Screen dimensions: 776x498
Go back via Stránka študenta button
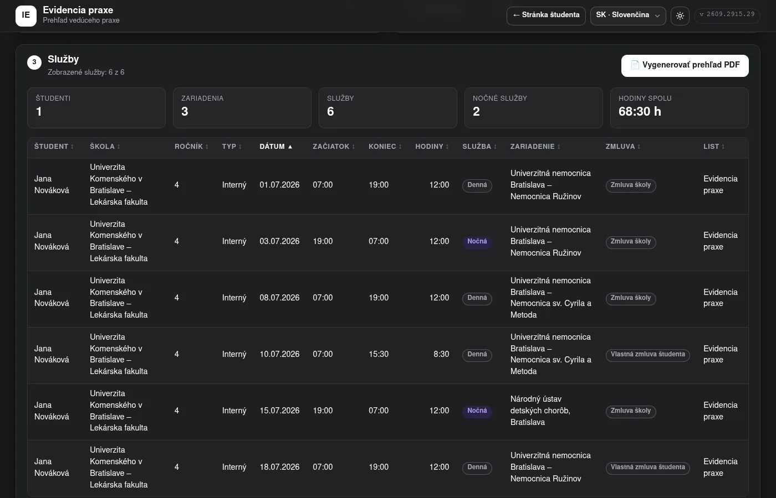[546, 15]
